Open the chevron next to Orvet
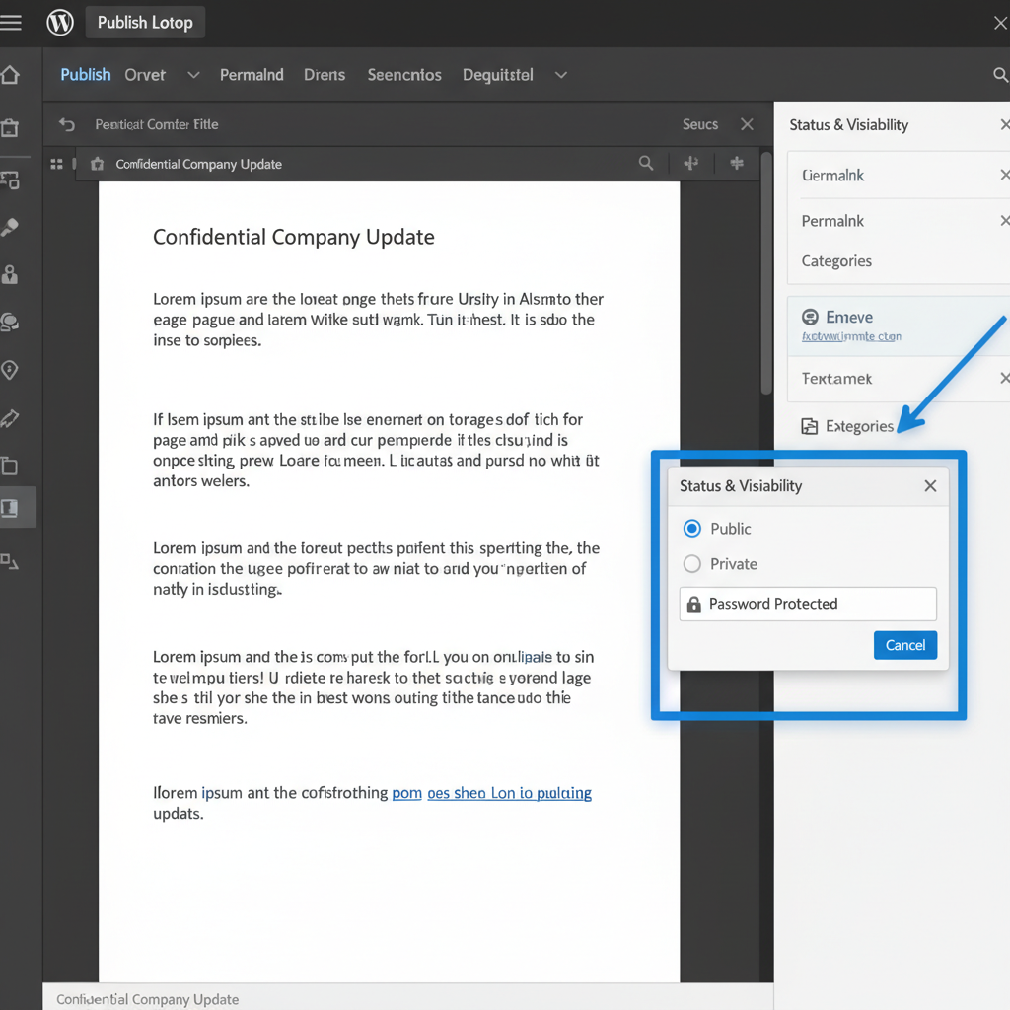The height and width of the screenshot is (1010, 1010). (193, 75)
